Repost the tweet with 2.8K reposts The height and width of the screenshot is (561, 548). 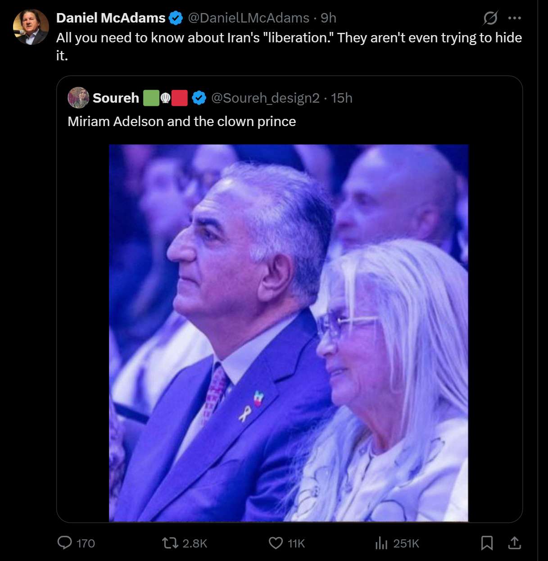[171, 543]
